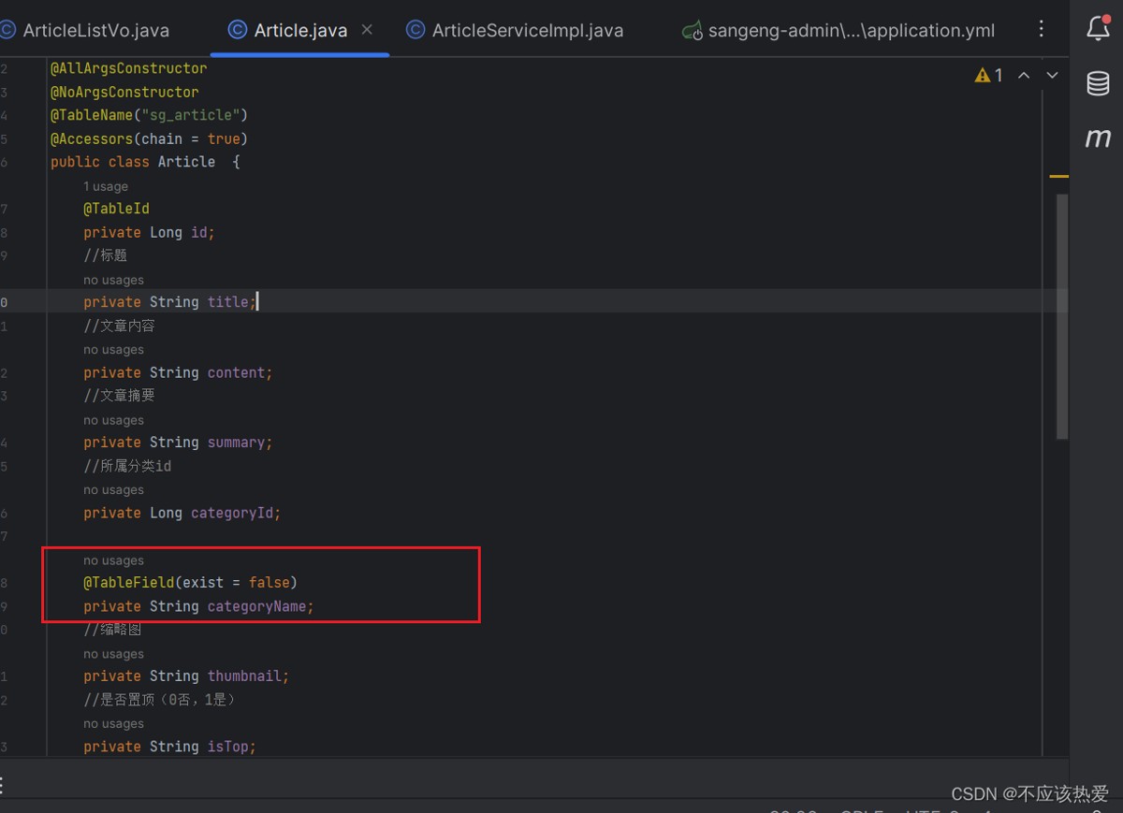Click the '1 usage' hint above @TableId

click(106, 187)
